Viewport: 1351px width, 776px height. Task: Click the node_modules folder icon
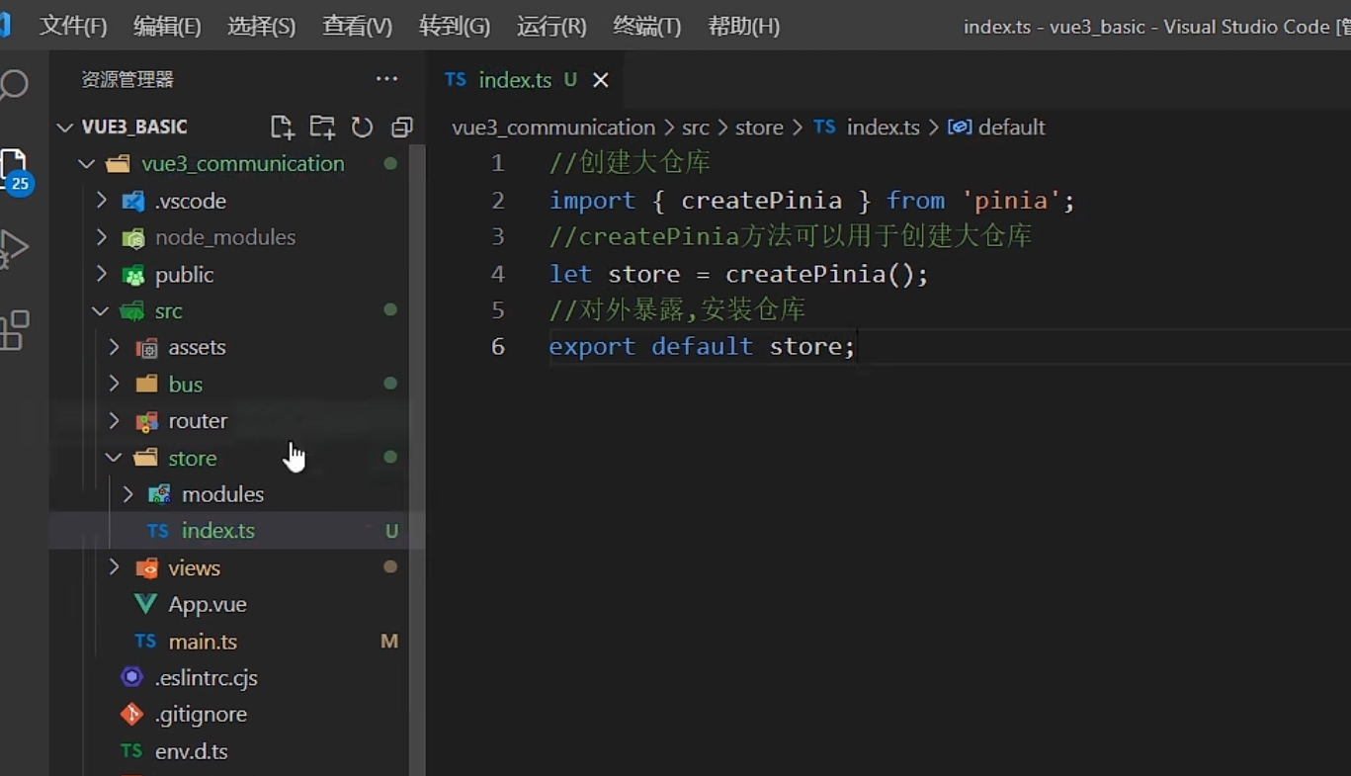[132, 237]
